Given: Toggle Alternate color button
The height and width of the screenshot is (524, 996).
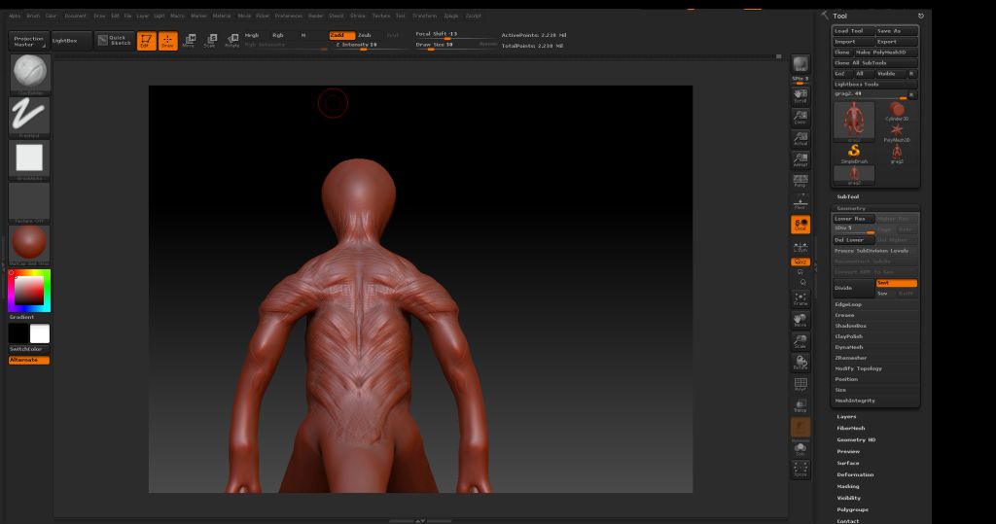Looking at the screenshot, I should [x=28, y=360].
